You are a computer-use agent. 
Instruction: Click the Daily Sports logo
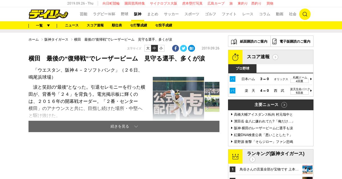48,14
